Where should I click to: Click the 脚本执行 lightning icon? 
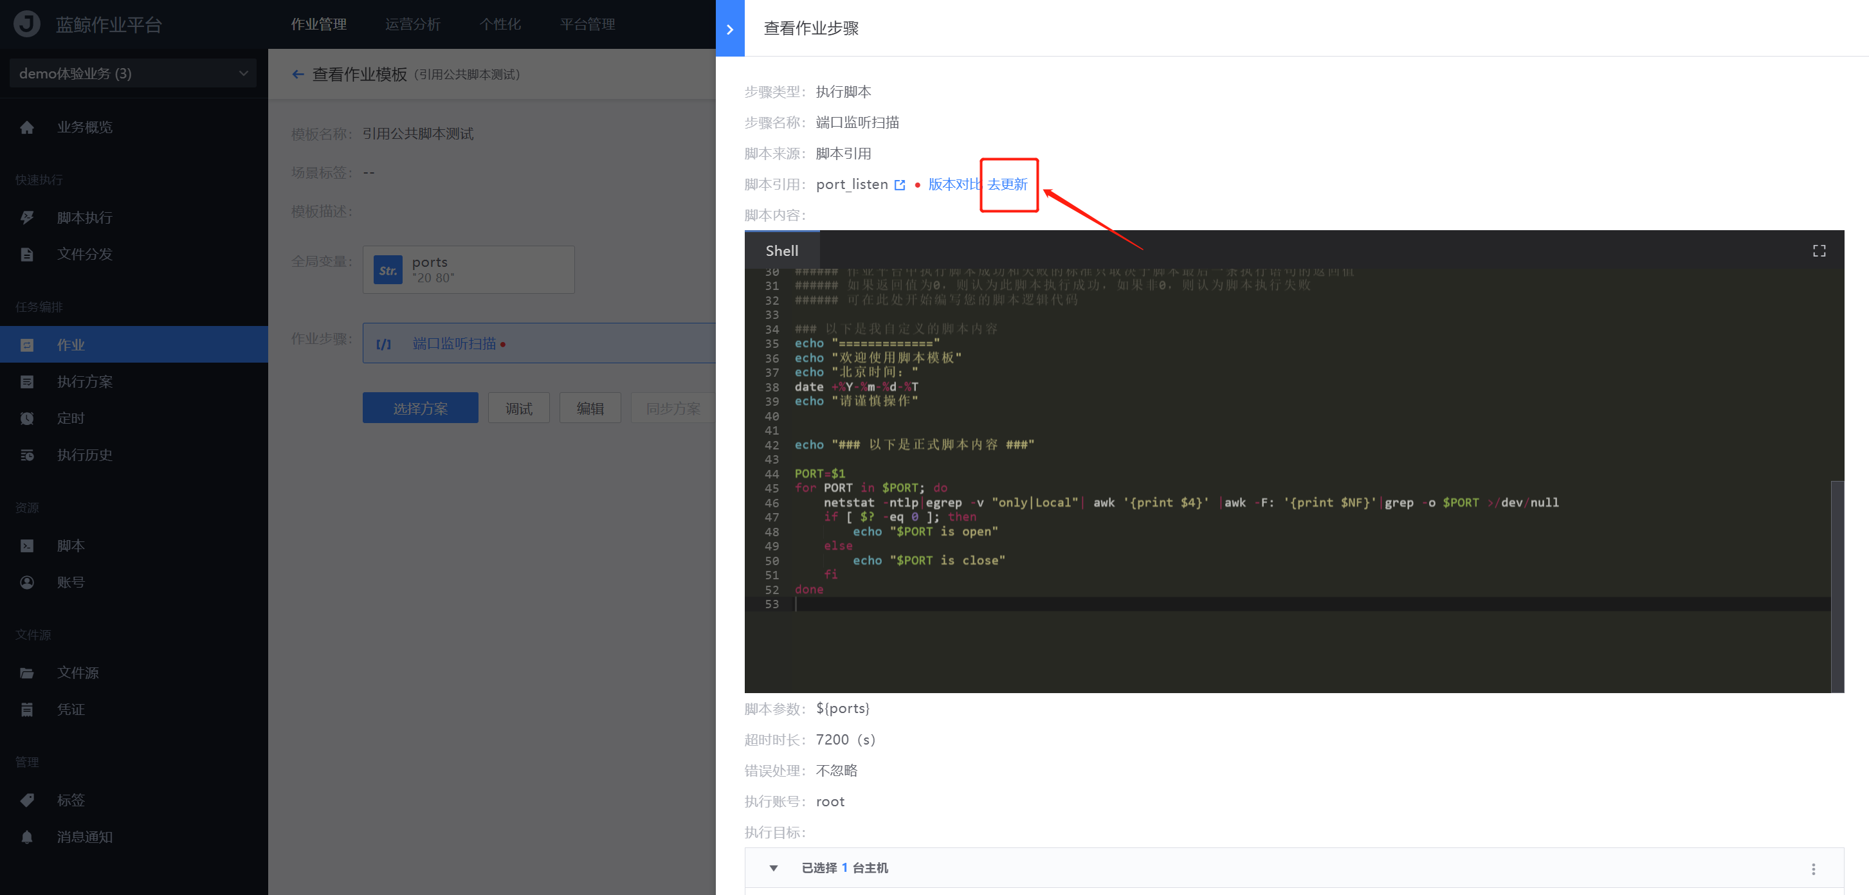pos(27,217)
